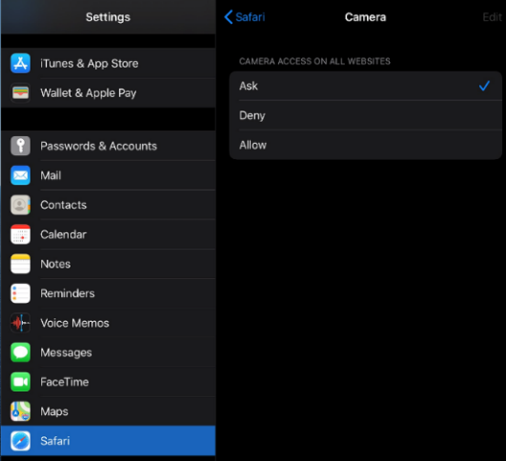Click the FaceTime camera icon
Image resolution: width=506 pixels, height=461 pixels.
tap(21, 382)
